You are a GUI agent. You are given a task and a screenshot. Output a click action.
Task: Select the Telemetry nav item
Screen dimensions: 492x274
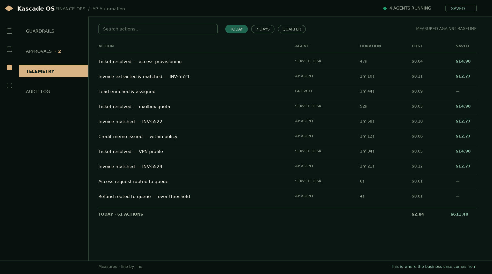click(53, 71)
